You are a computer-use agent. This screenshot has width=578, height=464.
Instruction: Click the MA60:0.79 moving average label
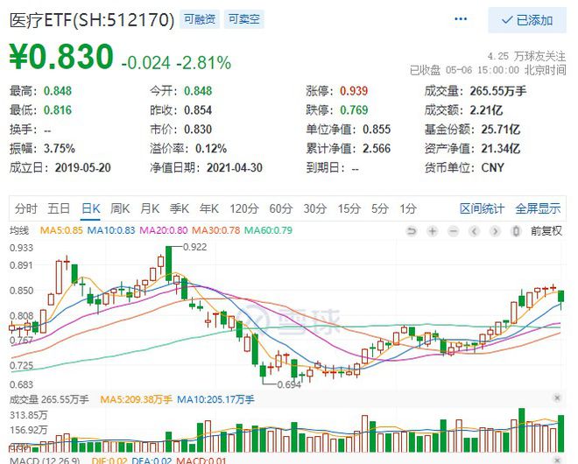pyautogui.click(x=268, y=230)
